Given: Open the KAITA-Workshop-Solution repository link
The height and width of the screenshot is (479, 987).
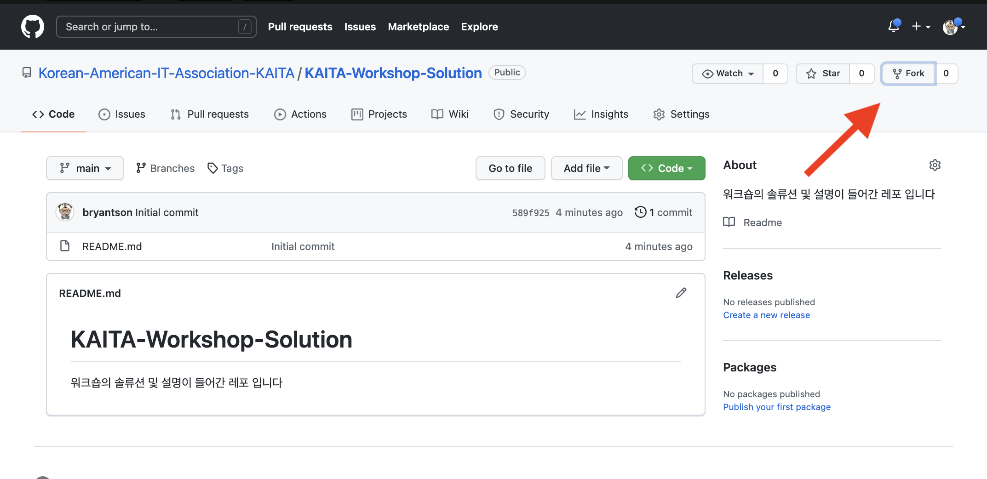Looking at the screenshot, I should [393, 73].
